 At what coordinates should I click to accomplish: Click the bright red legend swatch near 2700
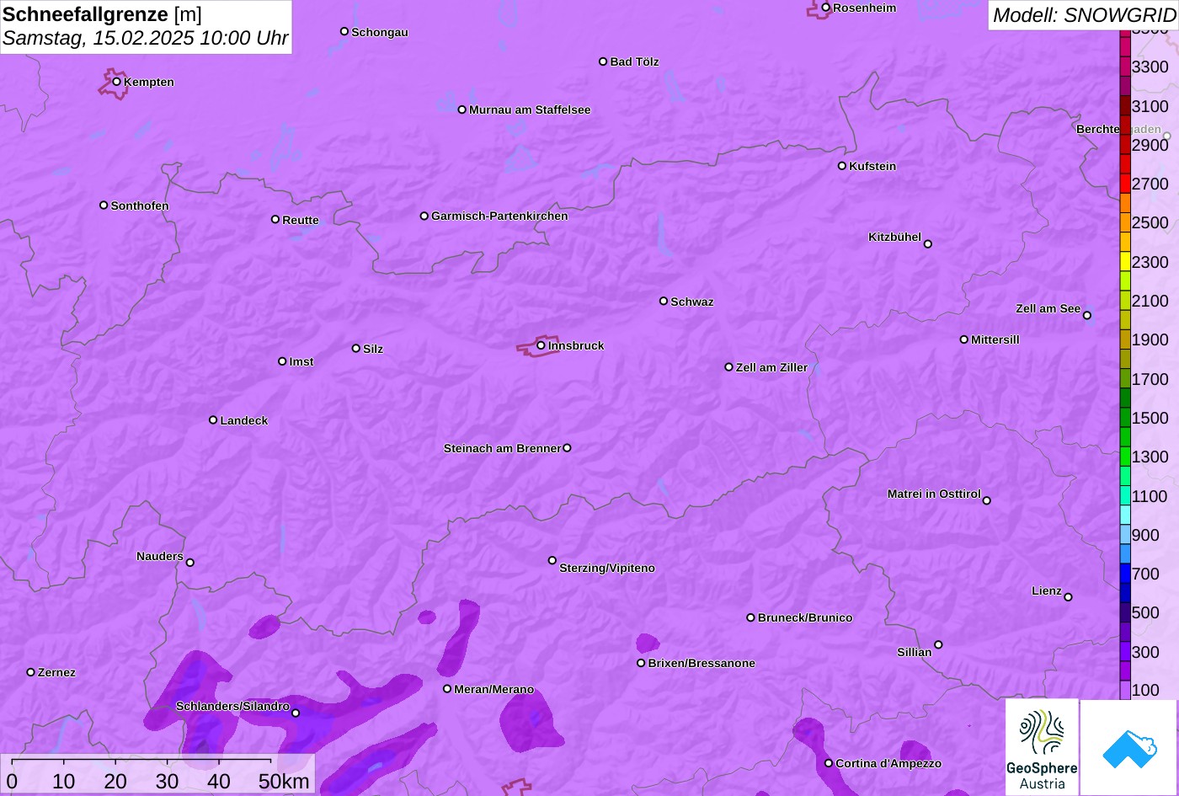pos(1125,184)
